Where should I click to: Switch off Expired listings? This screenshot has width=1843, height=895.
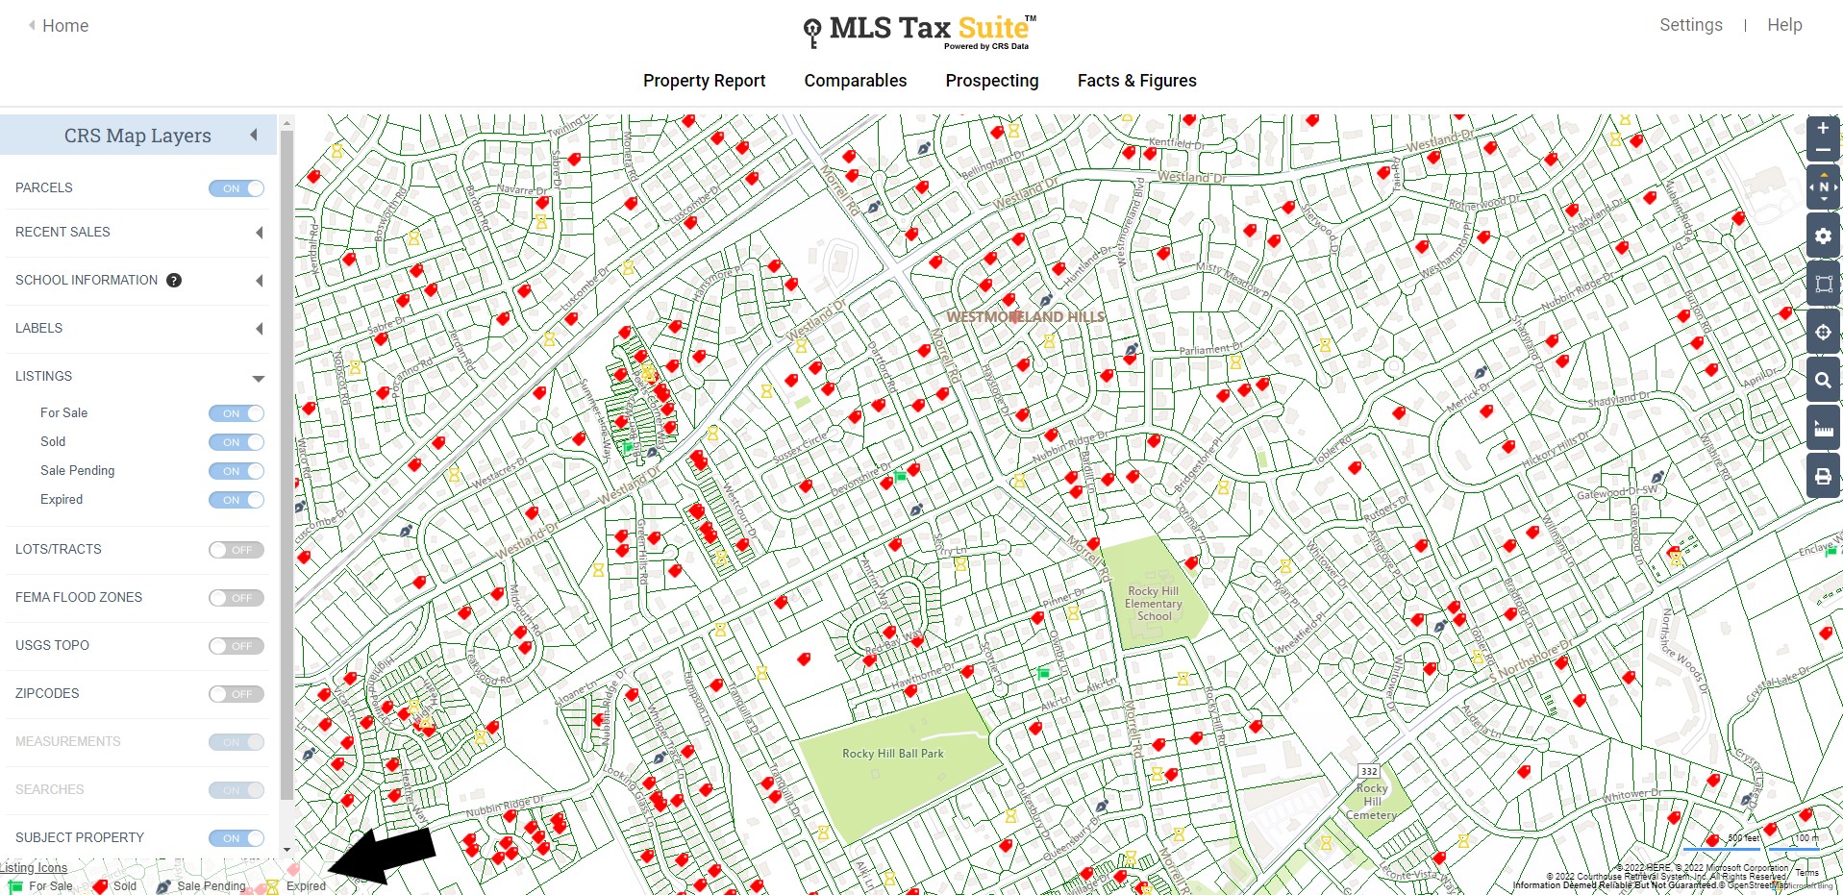point(237,500)
